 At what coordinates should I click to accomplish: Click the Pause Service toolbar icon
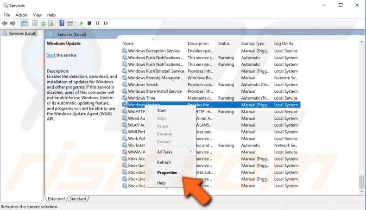click(x=98, y=23)
